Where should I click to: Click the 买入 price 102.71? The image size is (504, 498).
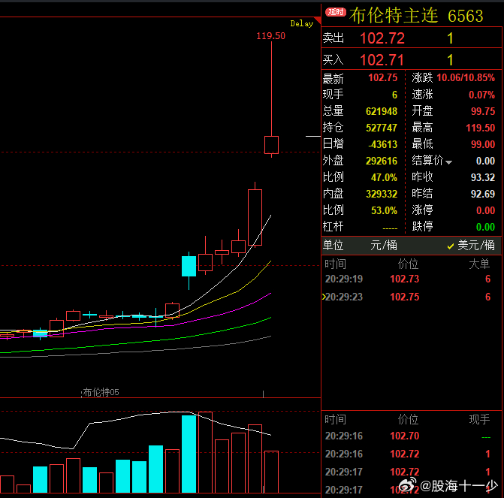point(382,60)
